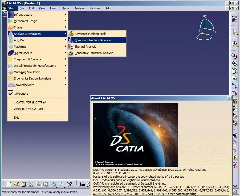The image size is (240, 196).
Task: Click the Undo arrow icon
Action: pyautogui.click(x=54, y=184)
